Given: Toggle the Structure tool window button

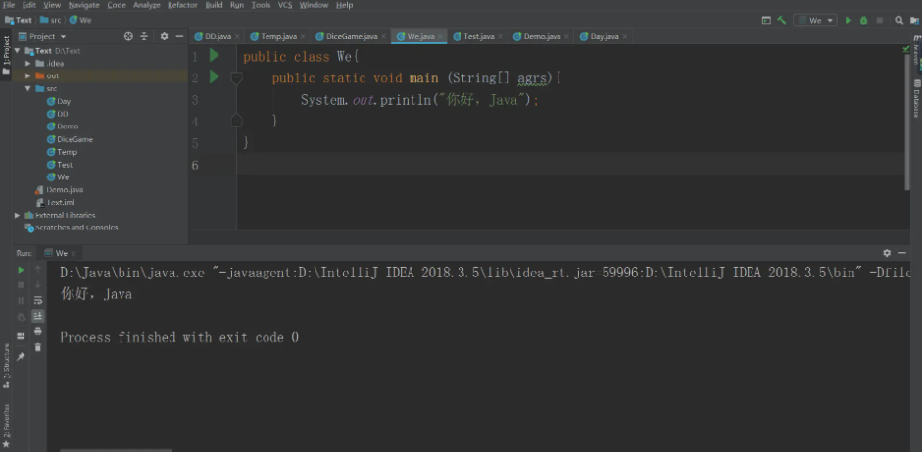Looking at the screenshot, I should [6, 365].
